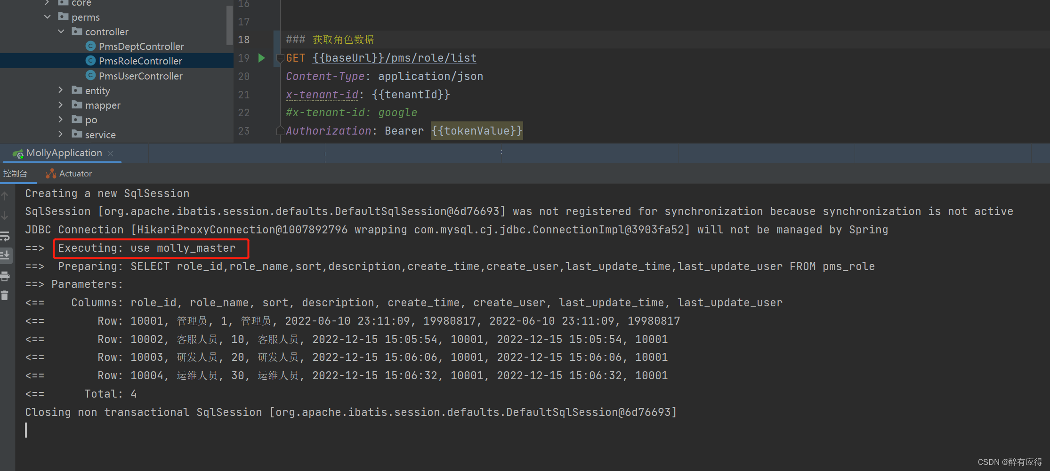
Task: Collapse the controller folder
Action: [61, 32]
